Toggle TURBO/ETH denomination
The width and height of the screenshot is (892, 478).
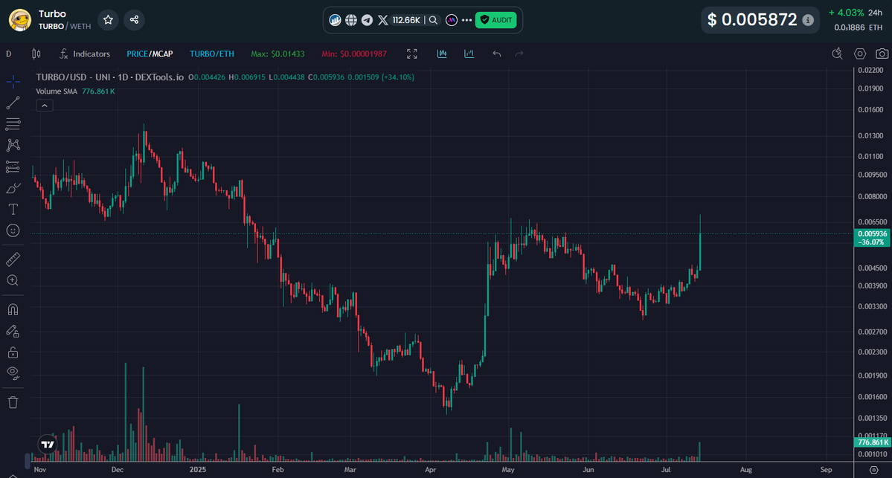[211, 54]
